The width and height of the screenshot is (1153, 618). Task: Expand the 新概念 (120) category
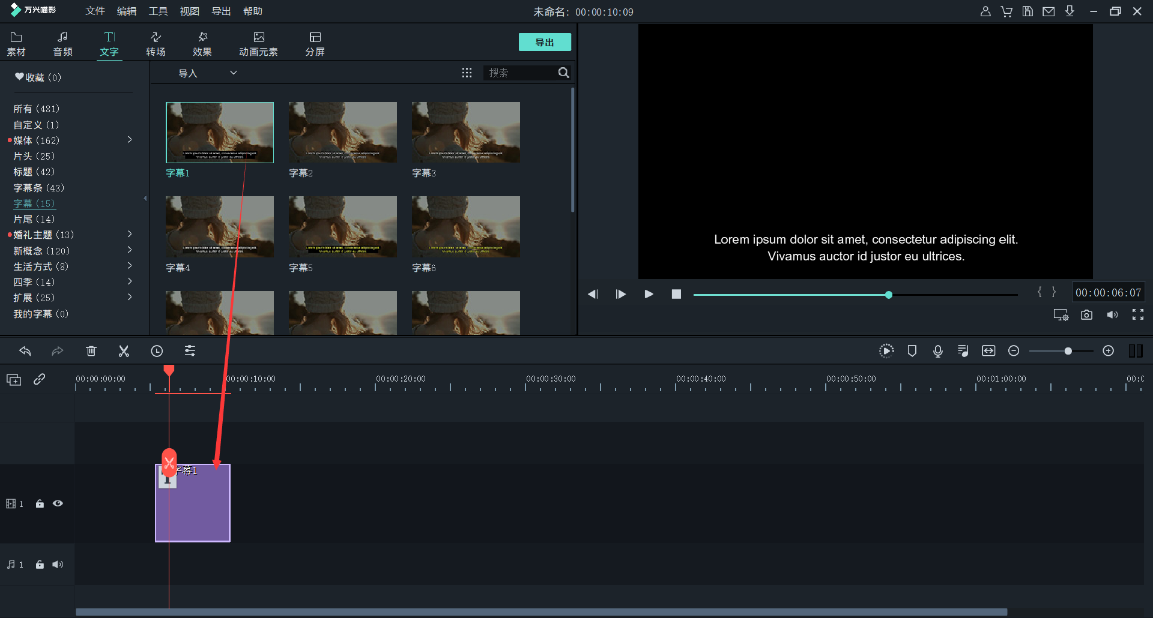130,250
